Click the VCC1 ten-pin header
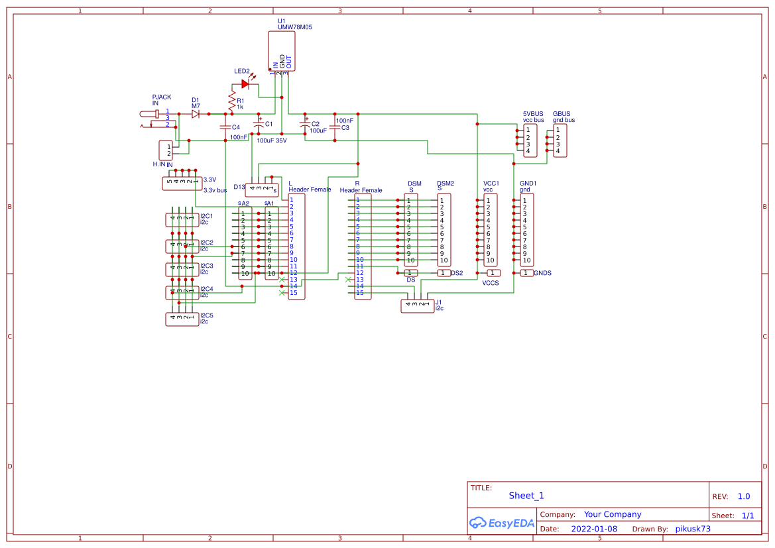775x548 pixels. pos(491,231)
